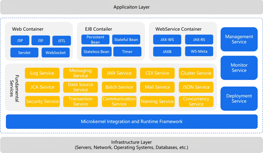263x153 pixels.
Task: Click the Communication Service box
Action: (119, 101)
